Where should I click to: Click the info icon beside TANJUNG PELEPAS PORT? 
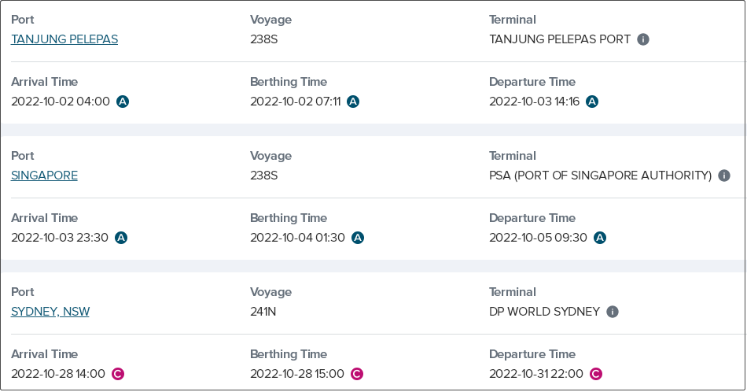(x=643, y=39)
